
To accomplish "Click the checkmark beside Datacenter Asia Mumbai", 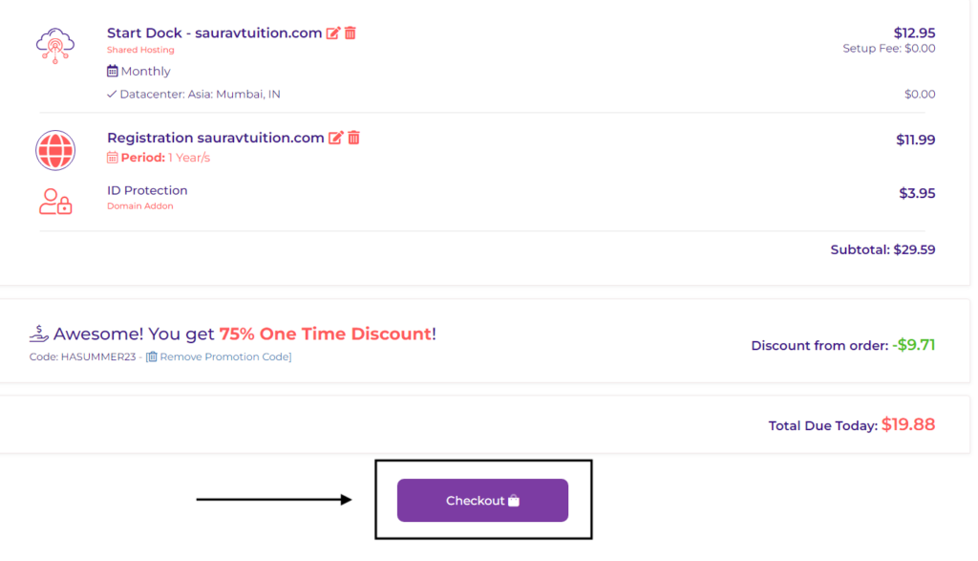I will [110, 94].
